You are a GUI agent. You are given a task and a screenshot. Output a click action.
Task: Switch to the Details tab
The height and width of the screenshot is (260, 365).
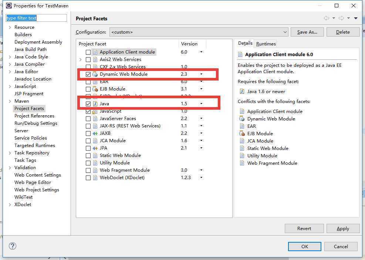pos(245,43)
